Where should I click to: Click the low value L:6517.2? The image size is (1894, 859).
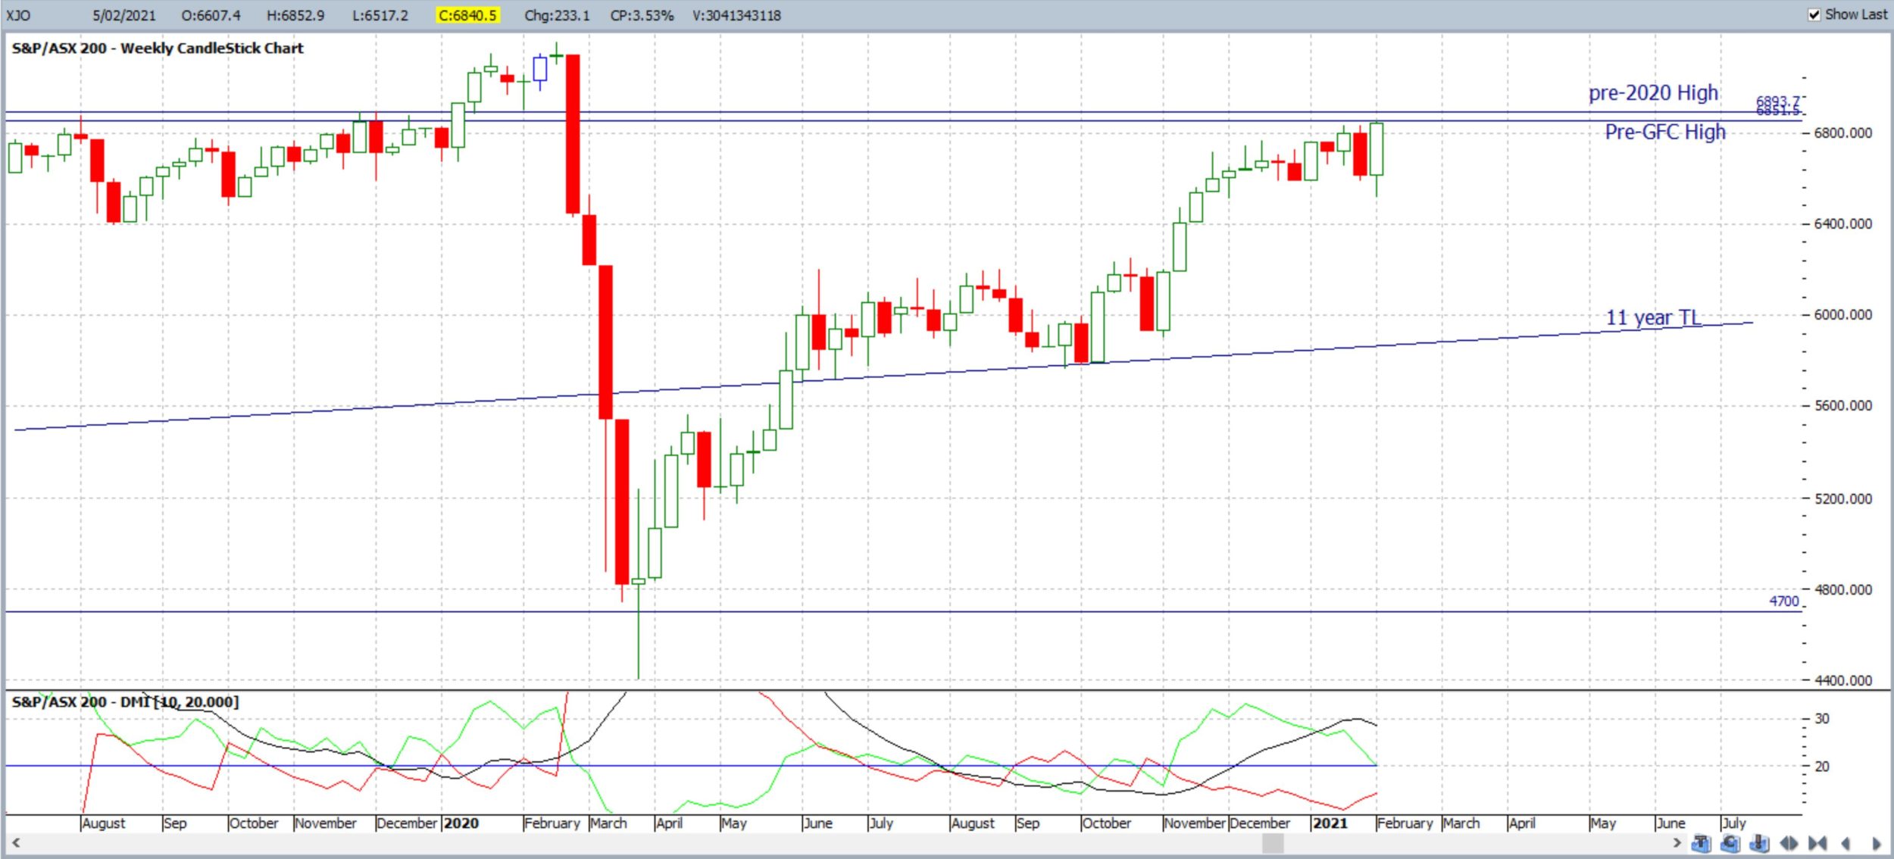tap(380, 15)
